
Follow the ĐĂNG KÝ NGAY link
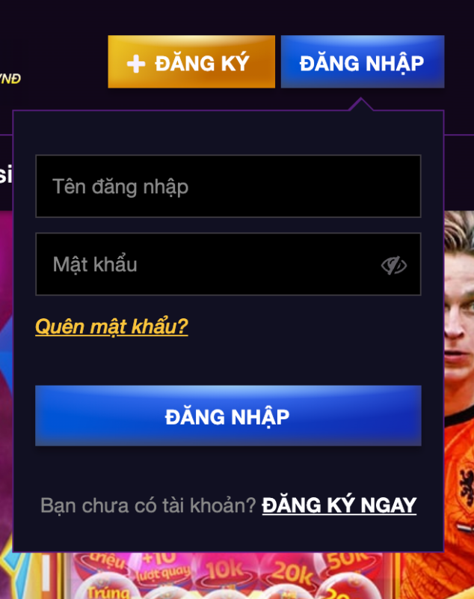pyautogui.click(x=339, y=505)
